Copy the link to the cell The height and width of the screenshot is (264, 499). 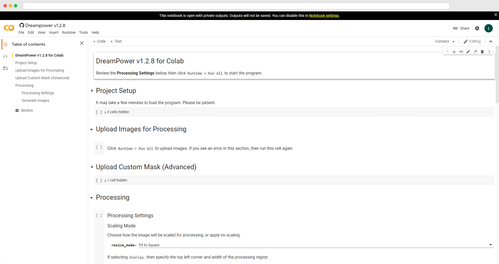(461, 52)
